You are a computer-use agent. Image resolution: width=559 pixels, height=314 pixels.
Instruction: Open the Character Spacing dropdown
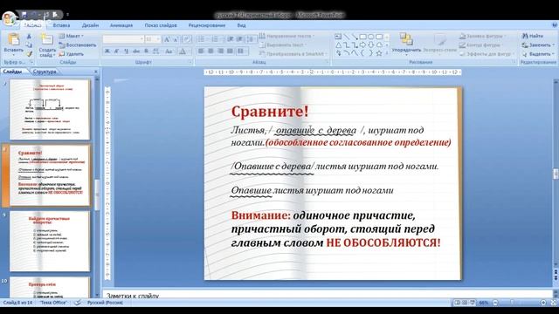click(x=156, y=51)
